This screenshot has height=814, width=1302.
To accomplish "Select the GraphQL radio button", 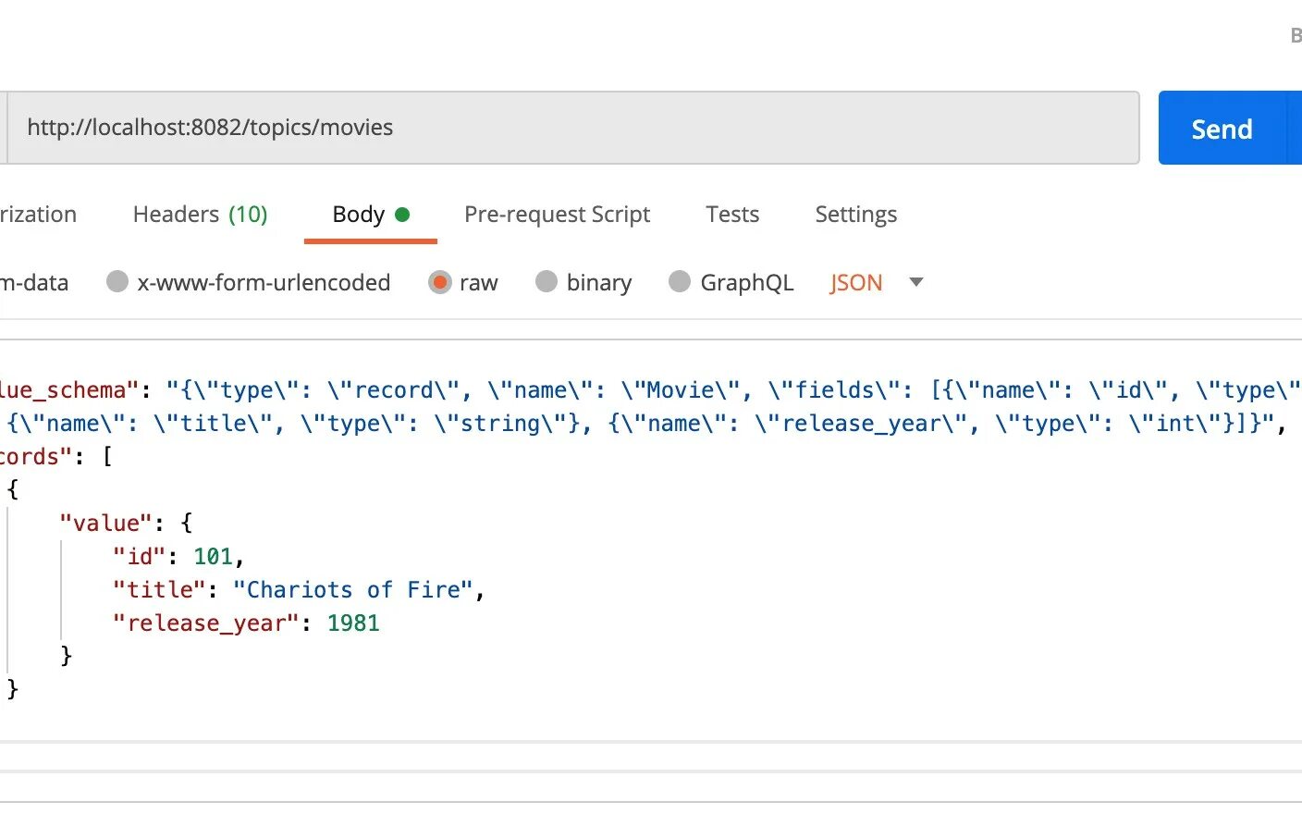I will click(680, 282).
